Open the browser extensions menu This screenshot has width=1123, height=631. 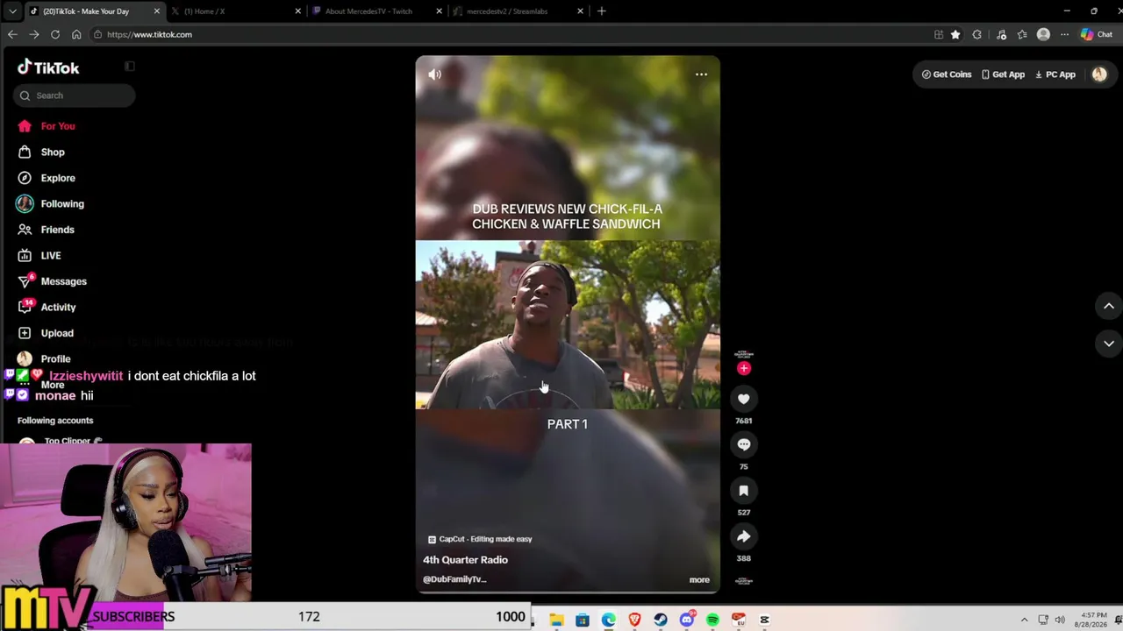tap(977, 34)
